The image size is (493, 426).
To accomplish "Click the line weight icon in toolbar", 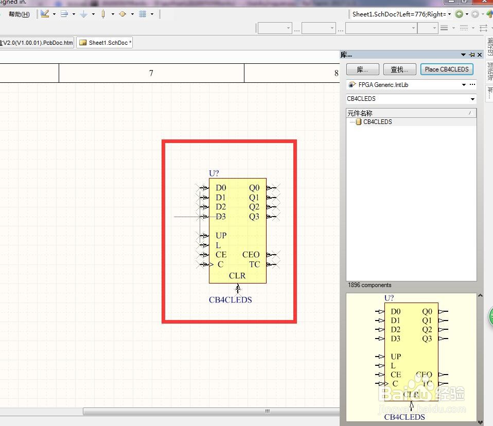I will [x=444, y=28].
